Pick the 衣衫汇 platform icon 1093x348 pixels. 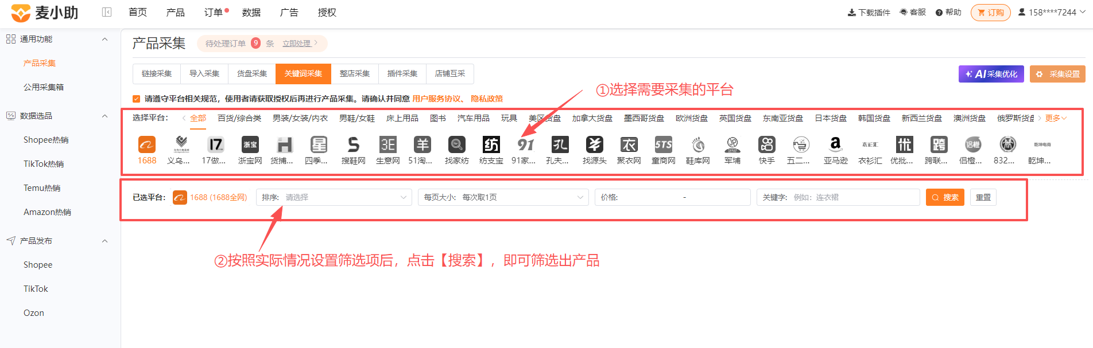(870, 144)
